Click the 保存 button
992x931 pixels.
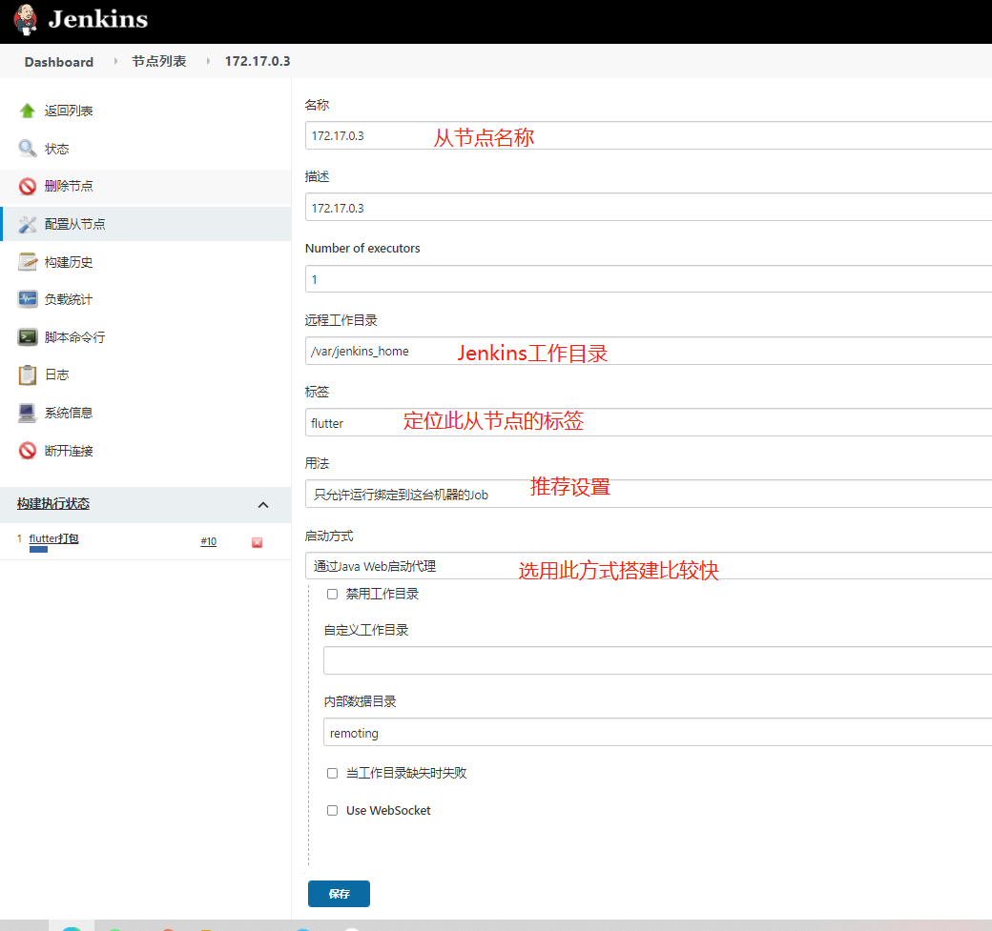tap(340, 894)
